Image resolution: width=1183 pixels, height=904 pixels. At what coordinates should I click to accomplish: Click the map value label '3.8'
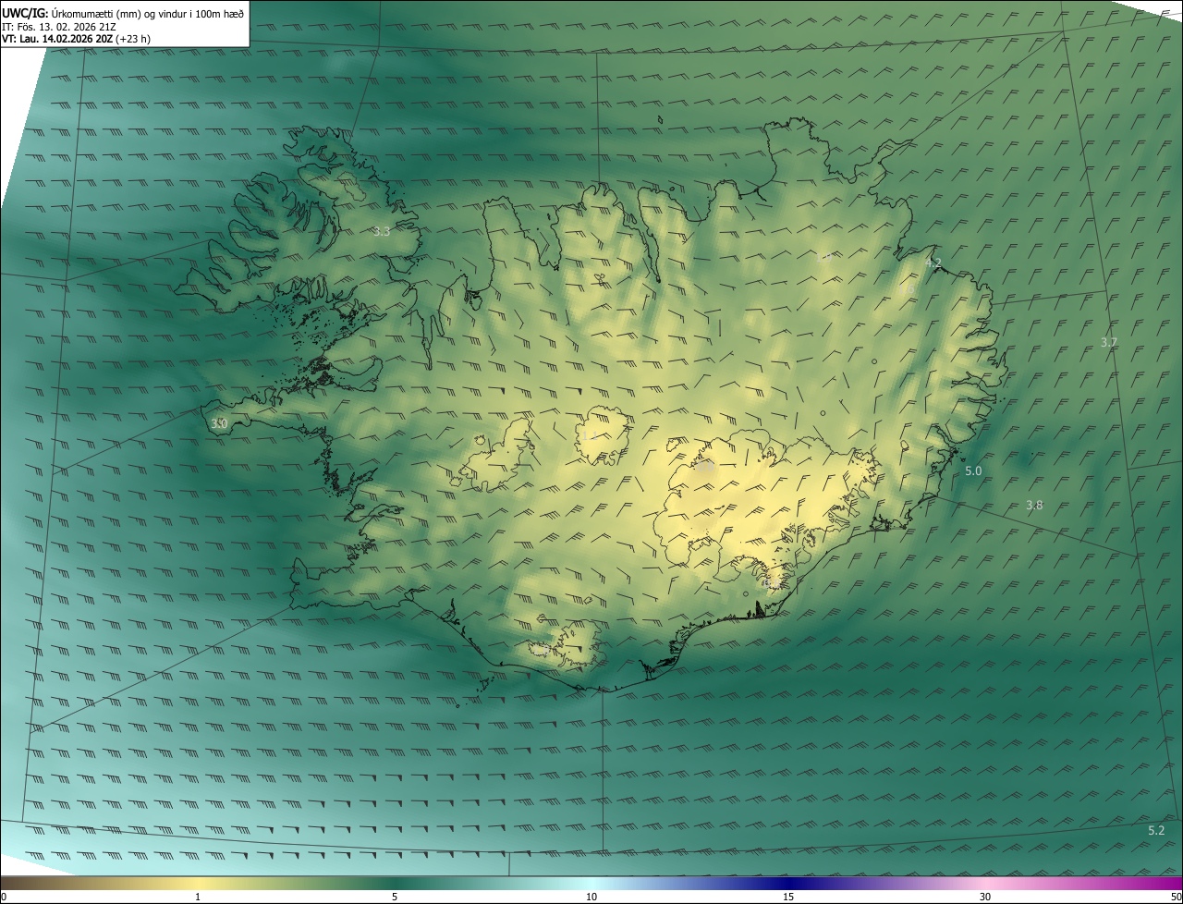coord(1034,506)
